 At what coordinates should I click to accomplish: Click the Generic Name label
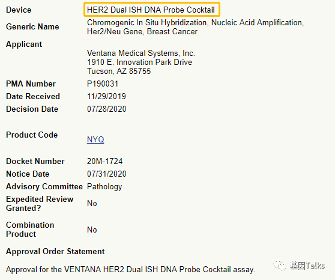[x=32, y=26]
